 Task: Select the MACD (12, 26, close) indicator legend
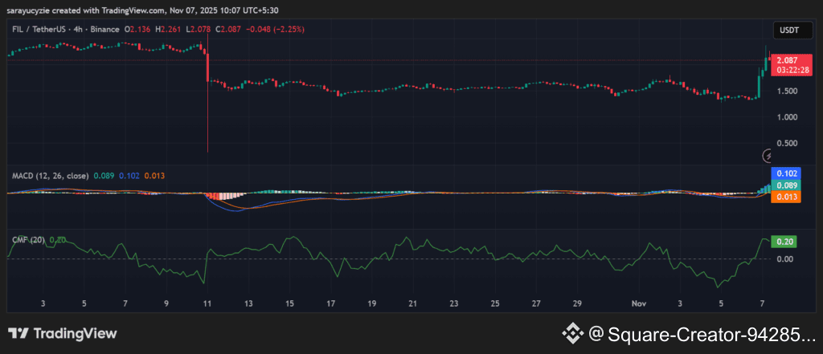(x=48, y=174)
